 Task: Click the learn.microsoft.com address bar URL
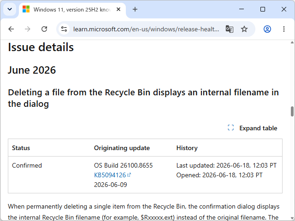tap(146, 29)
